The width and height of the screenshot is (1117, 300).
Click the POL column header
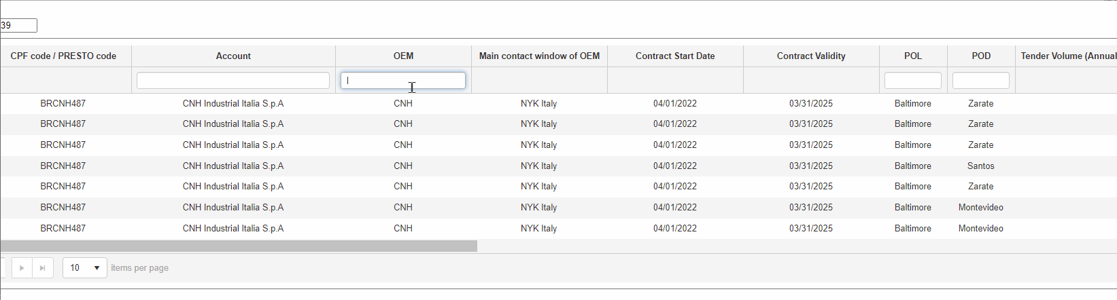[913, 56]
